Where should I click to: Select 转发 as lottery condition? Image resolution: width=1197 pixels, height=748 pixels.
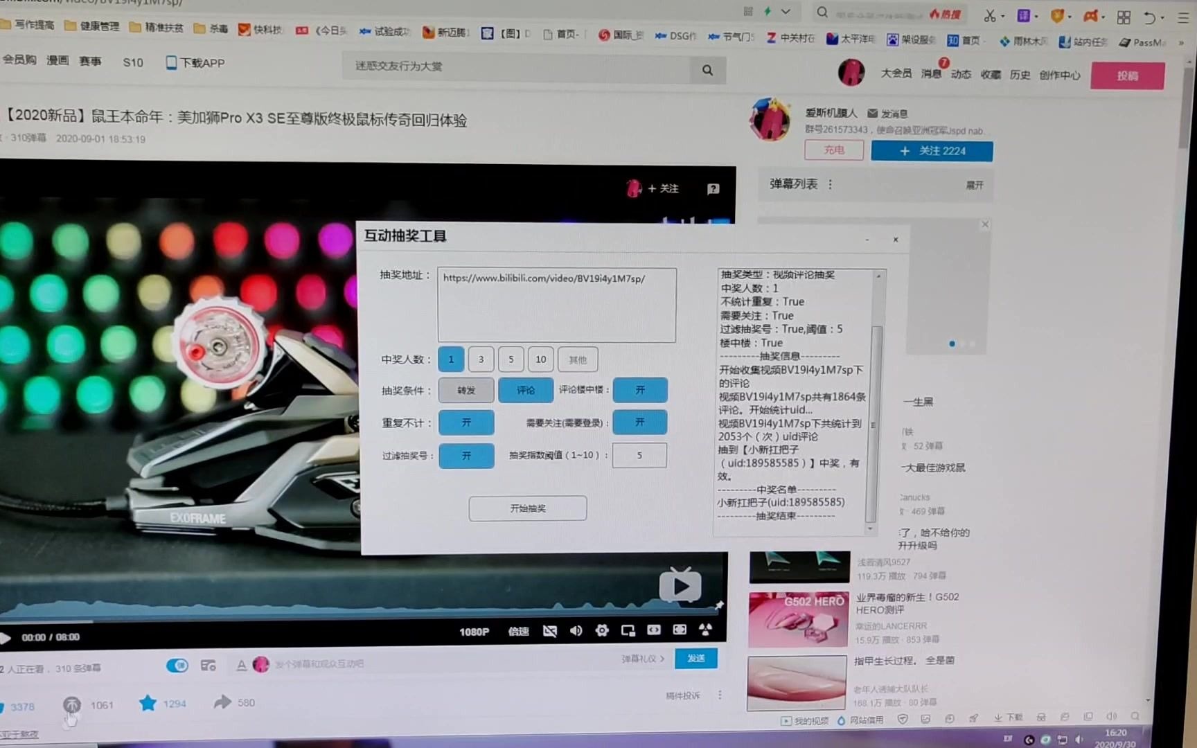pos(466,391)
